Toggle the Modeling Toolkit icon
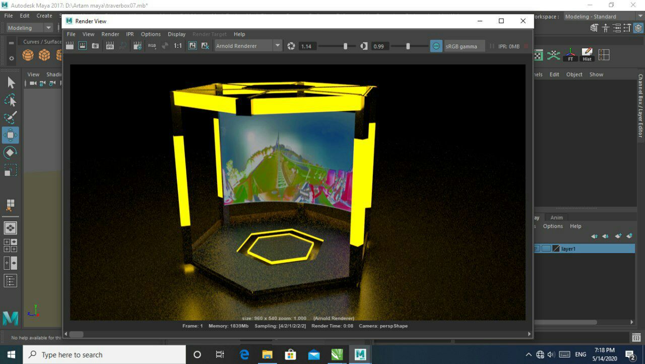 (595, 28)
